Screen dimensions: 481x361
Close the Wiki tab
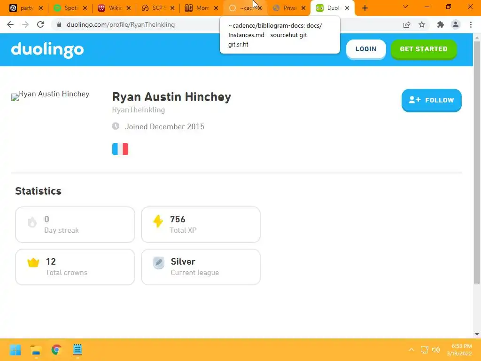coord(129,8)
